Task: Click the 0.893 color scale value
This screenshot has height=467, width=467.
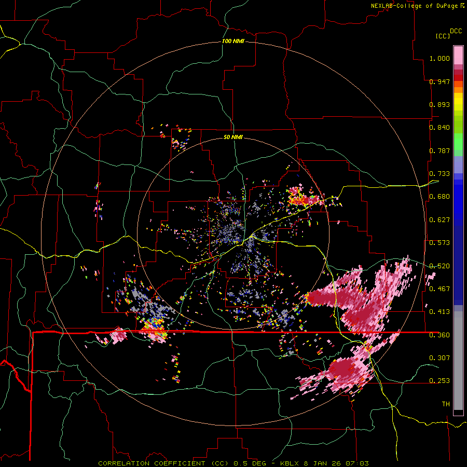Action: click(439, 104)
